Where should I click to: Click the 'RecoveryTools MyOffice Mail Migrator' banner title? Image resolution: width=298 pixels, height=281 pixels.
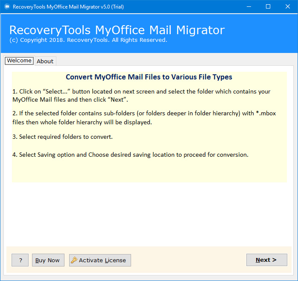pyautogui.click(x=117, y=30)
